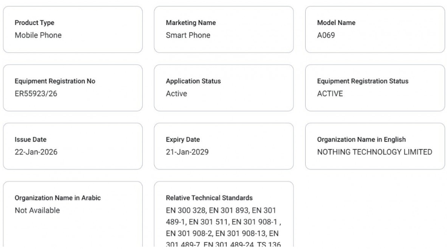This screenshot has width=447, height=252.
Task: Click the Equipment Registration No label
Action: point(55,81)
